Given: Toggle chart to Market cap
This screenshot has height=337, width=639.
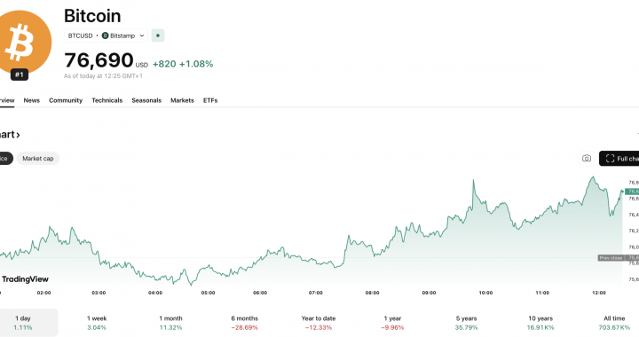Looking at the screenshot, I should (38, 159).
